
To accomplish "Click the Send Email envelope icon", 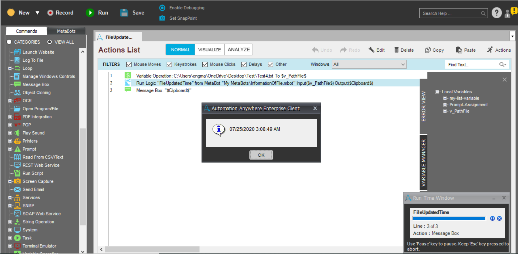I will click(17, 189).
